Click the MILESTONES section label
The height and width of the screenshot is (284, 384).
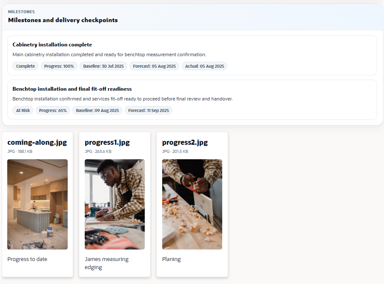click(x=21, y=12)
